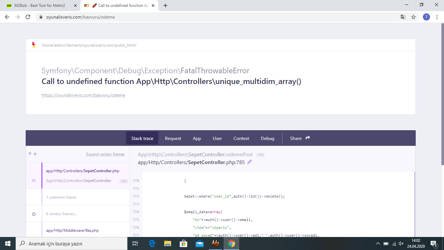The height and width of the screenshot is (250, 444).
Task: Click the browser forward arrow
Action: [x=18, y=17]
